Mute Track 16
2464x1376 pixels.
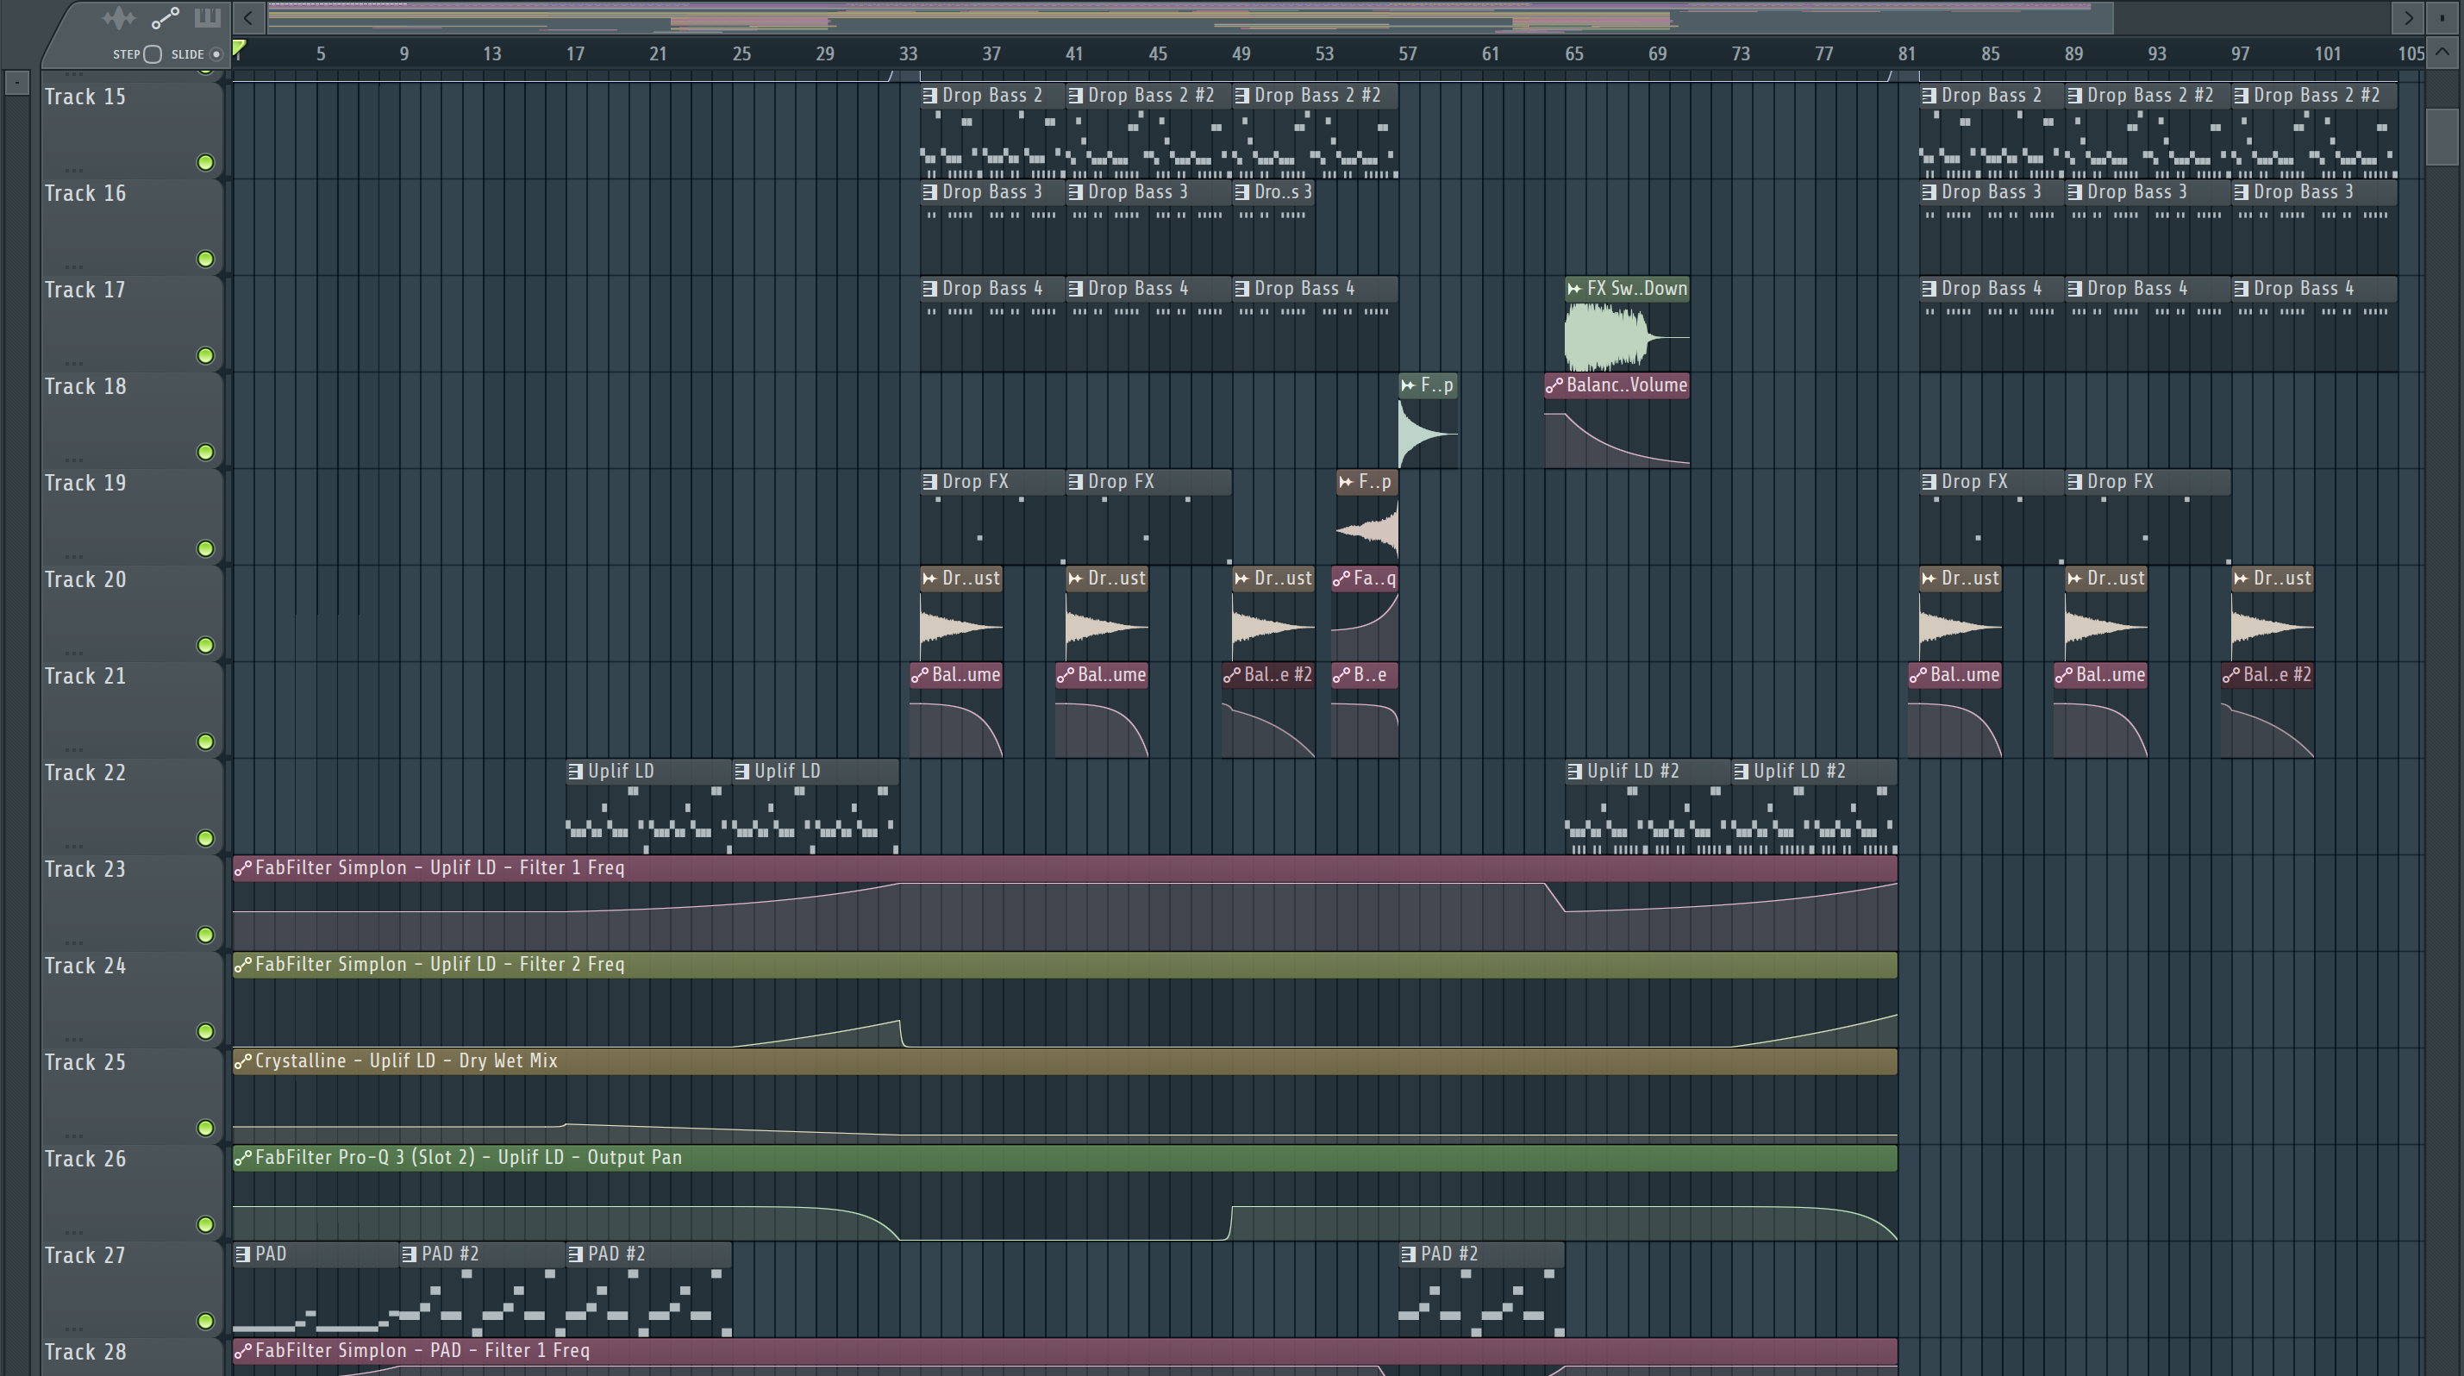pos(204,260)
